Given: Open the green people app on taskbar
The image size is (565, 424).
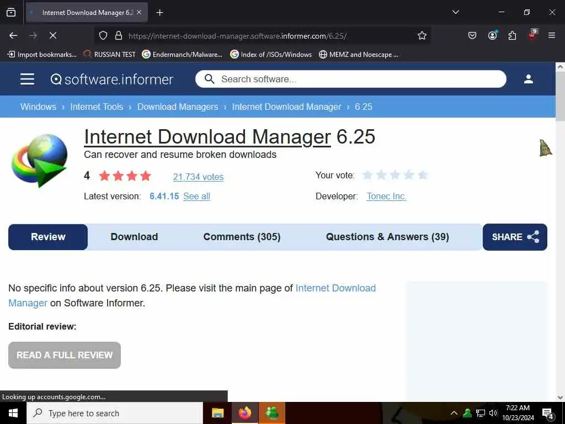Looking at the screenshot, I should pos(271,413).
